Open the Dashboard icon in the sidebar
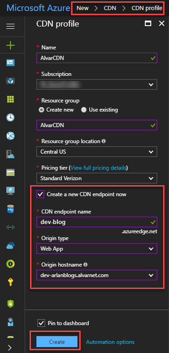 pyautogui.click(x=10, y=63)
